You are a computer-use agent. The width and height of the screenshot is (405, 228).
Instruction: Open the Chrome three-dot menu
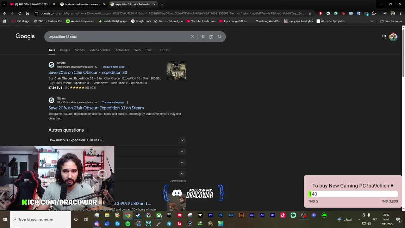400,13
